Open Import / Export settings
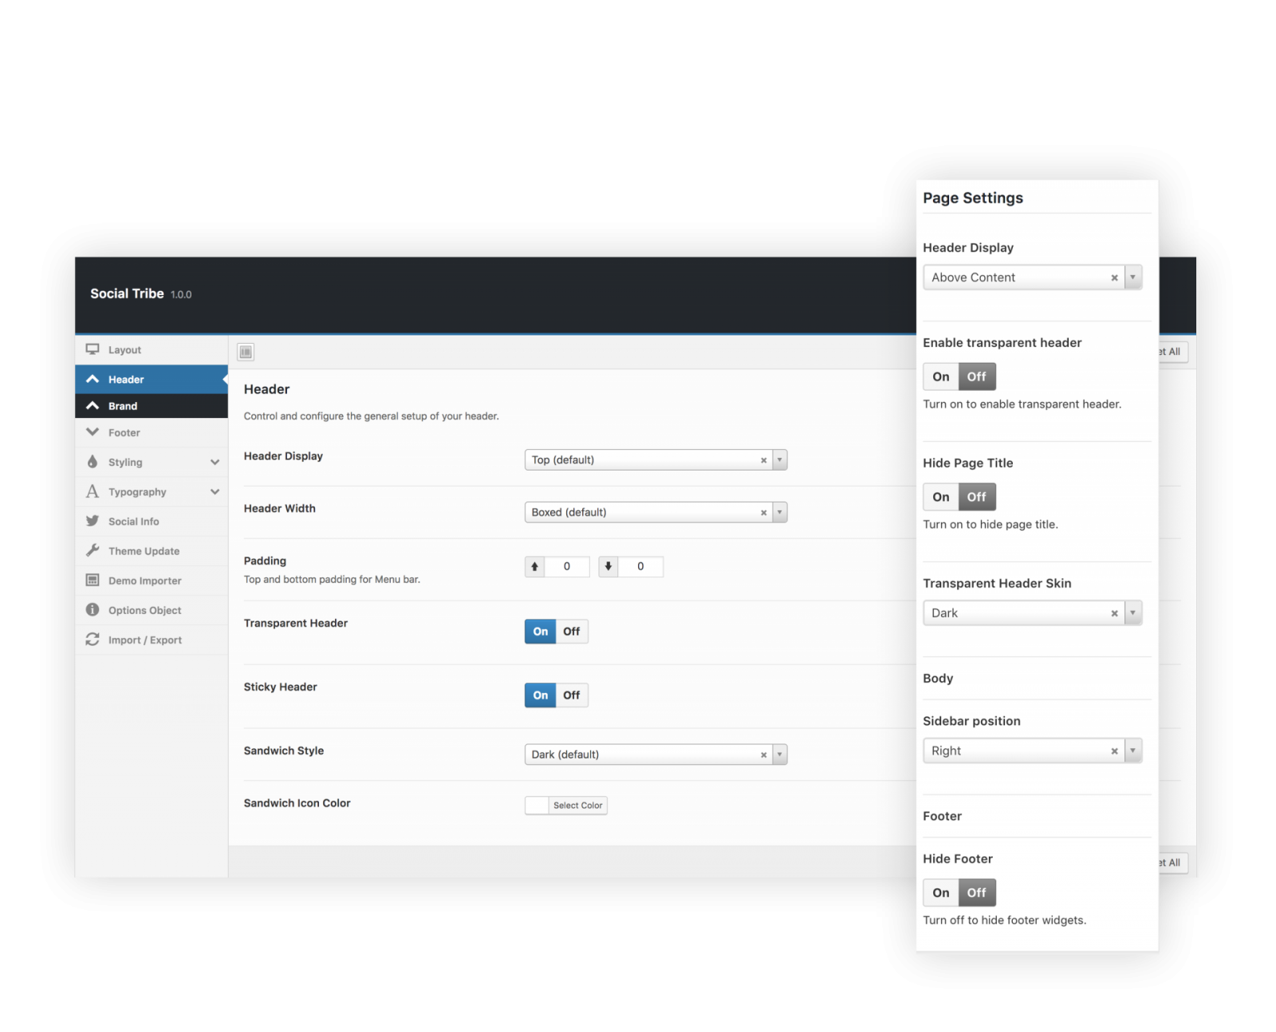 click(x=92, y=640)
